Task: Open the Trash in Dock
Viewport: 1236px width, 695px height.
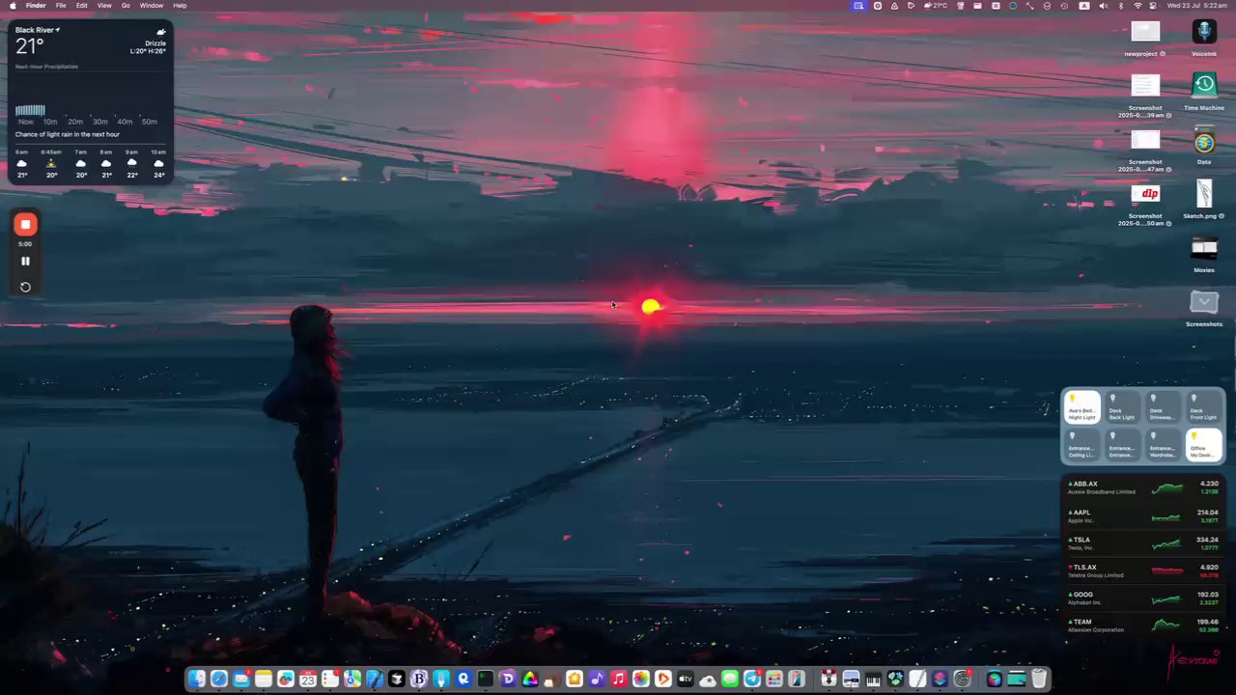Action: tap(1039, 679)
